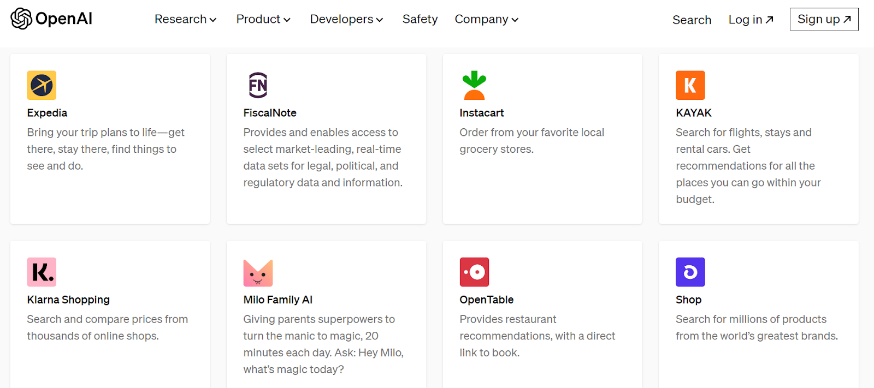The height and width of the screenshot is (388, 874).
Task: Select the Klarna Shopping plugin title
Action: coord(68,300)
